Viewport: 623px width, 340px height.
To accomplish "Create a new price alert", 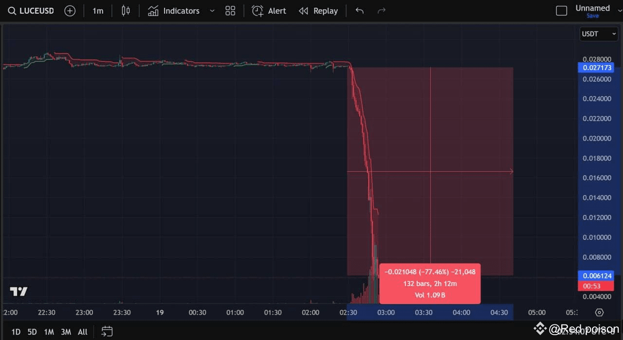I will pos(268,10).
